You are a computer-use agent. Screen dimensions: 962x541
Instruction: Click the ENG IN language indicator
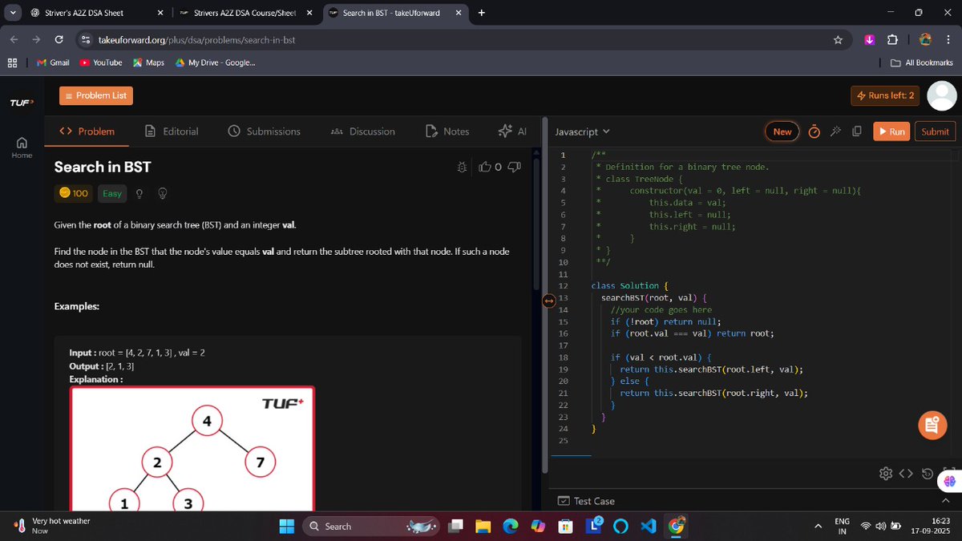tap(843, 526)
